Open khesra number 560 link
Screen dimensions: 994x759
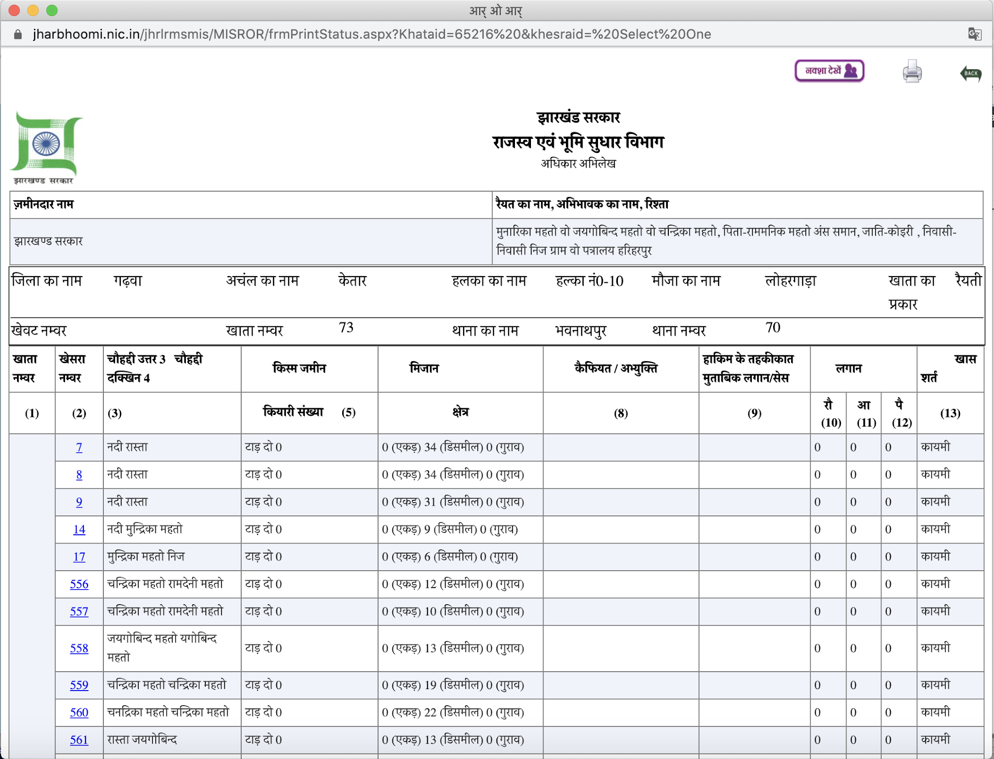coord(79,712)
